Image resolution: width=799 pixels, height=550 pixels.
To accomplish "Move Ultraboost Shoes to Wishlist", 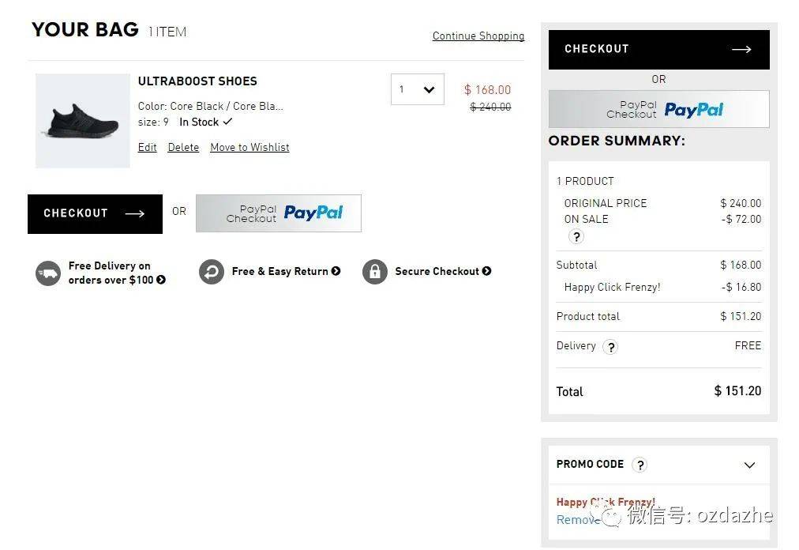I will click(x=249, y=147).
